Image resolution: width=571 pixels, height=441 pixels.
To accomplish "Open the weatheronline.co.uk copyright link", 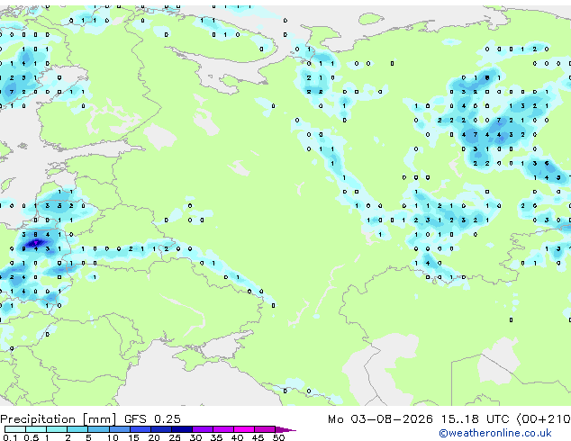I will pos(495,433).
